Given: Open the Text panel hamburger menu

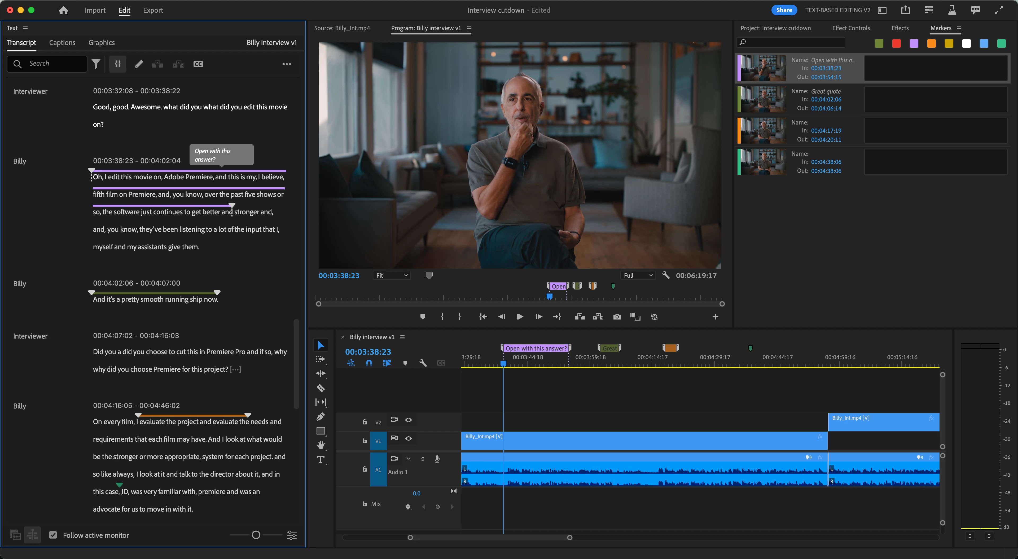Looking at the screenshot, I should click(x=25, y=28).
